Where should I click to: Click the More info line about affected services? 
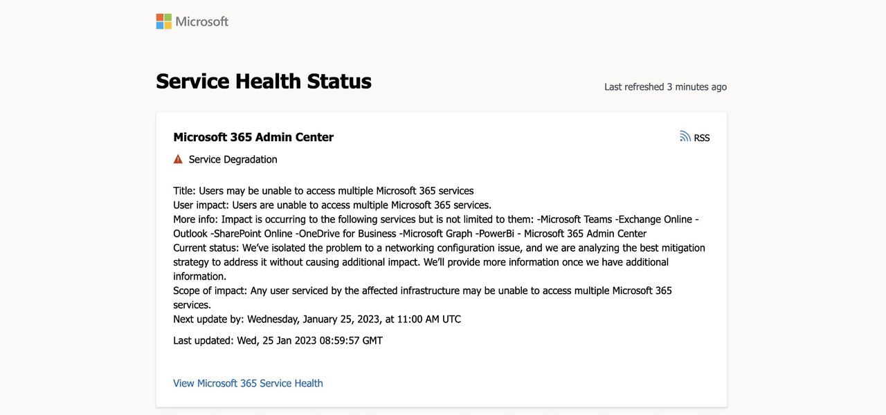pos(436,219)
